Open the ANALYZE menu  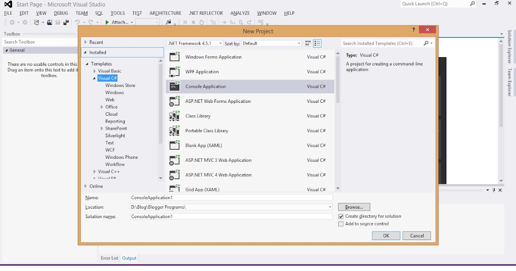tap(240, 13)
